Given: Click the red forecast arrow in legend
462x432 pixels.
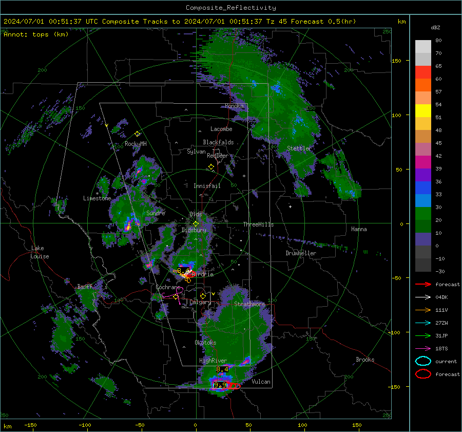Looking at the screenshot, I should click(x=423, y=284).
